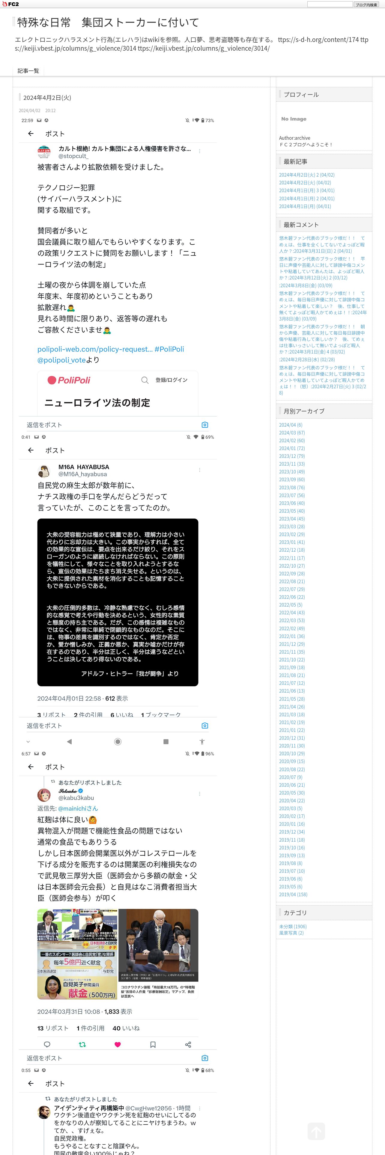The width and height of the screenshot is (385, 1155).
Task: Click the heart like icon in kabu3kabu post
Action: click(118, 1044)
